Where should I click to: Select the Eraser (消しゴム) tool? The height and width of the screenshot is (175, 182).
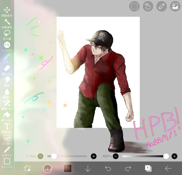click(x=7, y=70)
